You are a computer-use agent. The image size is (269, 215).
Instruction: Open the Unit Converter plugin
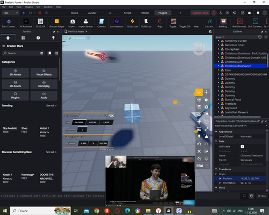point(256,23)
